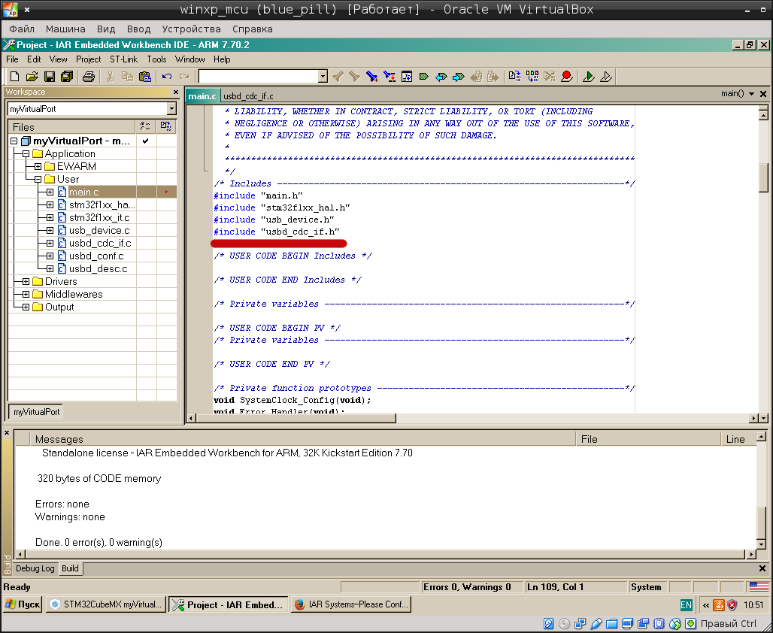The image size is (773, 633).
Task: Close the Workspace panel
Action: tap(176, 92)
